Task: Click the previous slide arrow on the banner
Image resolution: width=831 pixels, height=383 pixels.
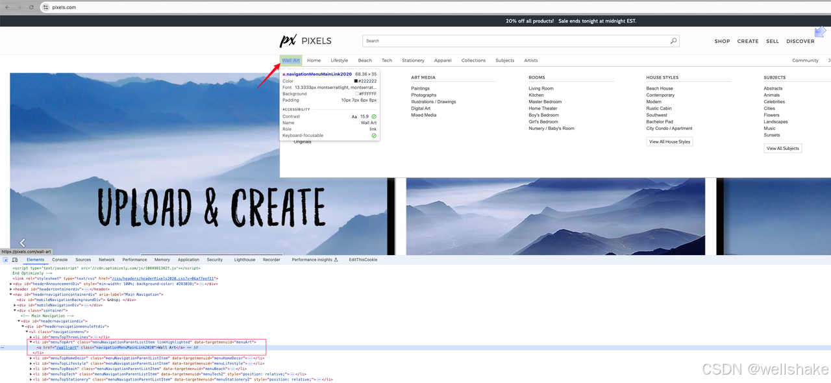Action: coord(22,243)
